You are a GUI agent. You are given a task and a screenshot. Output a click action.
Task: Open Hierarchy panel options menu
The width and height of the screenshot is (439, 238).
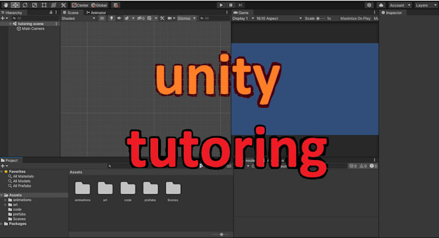56,13
